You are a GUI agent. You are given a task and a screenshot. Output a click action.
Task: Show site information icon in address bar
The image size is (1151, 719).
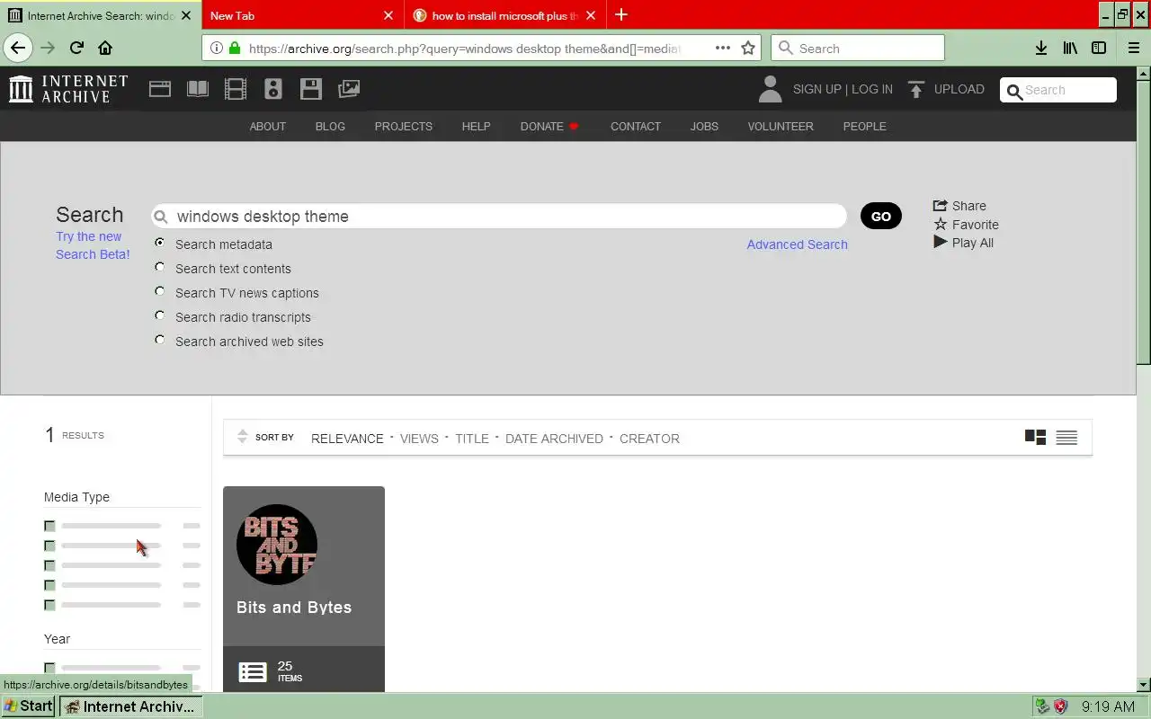[217, 49]
